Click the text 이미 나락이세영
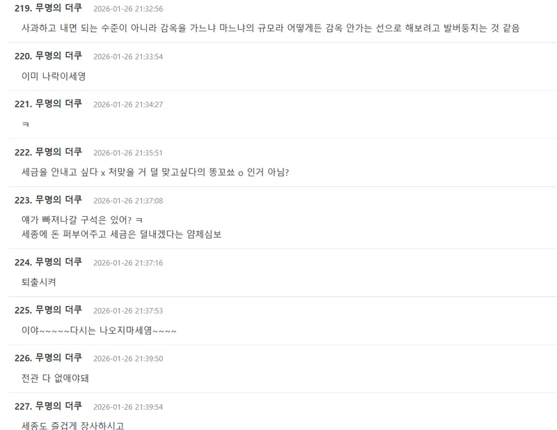Screen dimensions: 557x430 [54, 76]
